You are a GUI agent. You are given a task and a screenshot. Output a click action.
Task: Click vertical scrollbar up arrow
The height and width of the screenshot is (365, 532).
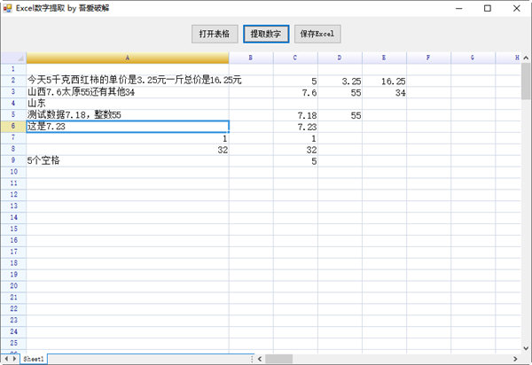click(x=526, y=58)
